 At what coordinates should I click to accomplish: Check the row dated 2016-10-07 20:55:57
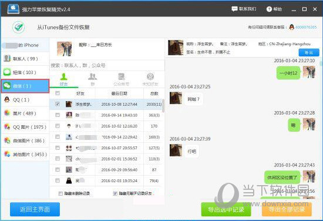coord(58,148)
